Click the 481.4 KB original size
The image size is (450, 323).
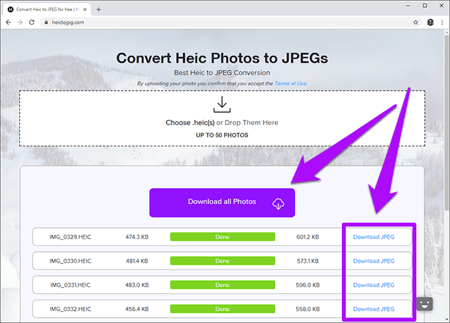pyautogui.click(x=137, y=261)
